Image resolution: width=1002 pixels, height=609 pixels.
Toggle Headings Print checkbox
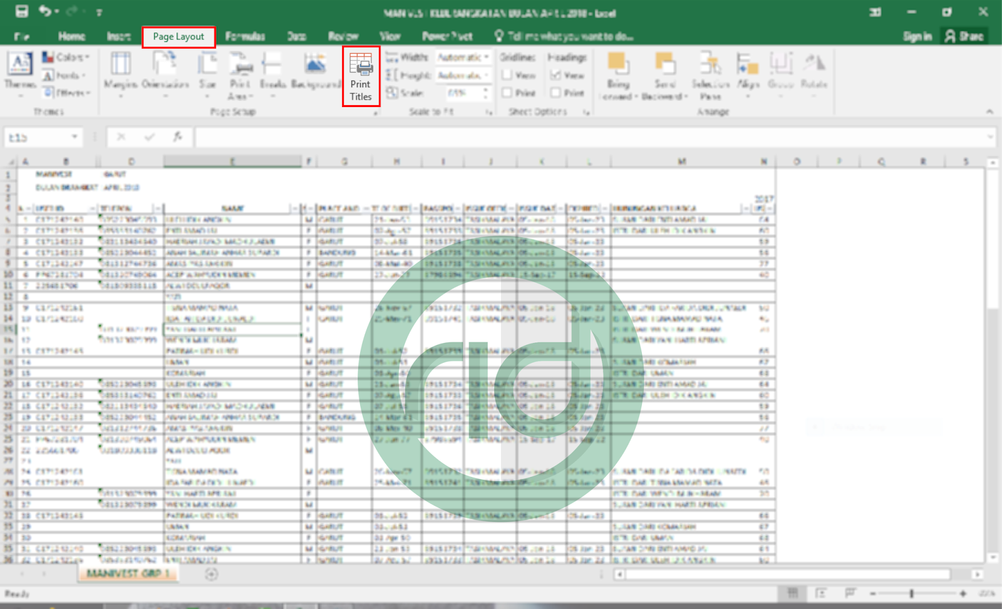click(x=555, y=93)
